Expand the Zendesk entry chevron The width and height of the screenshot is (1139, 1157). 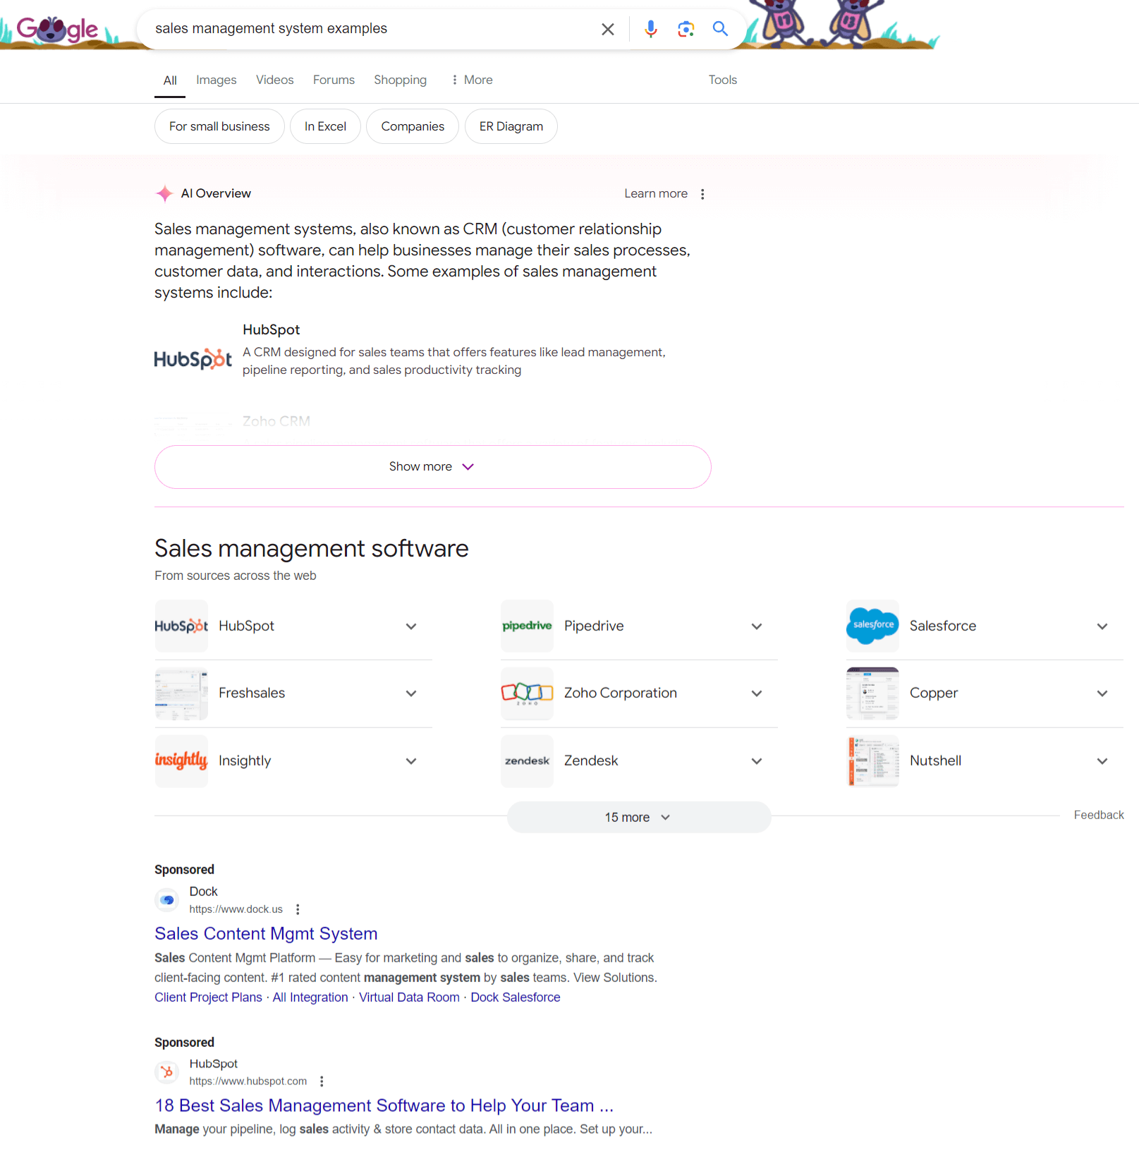[x=757, y=761]
